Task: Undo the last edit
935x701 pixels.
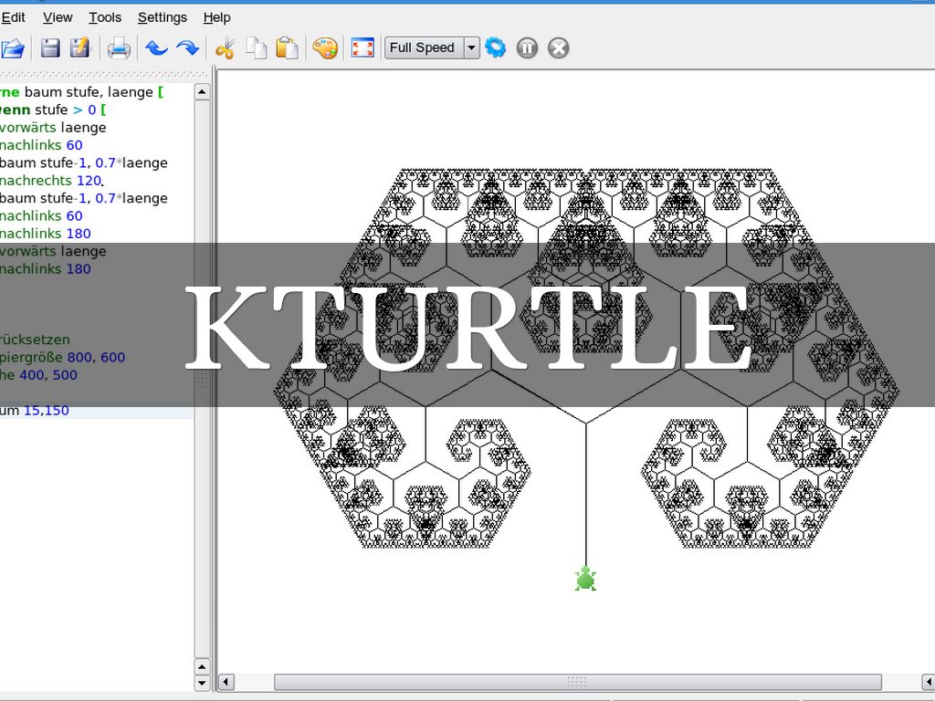Action: 156,48
